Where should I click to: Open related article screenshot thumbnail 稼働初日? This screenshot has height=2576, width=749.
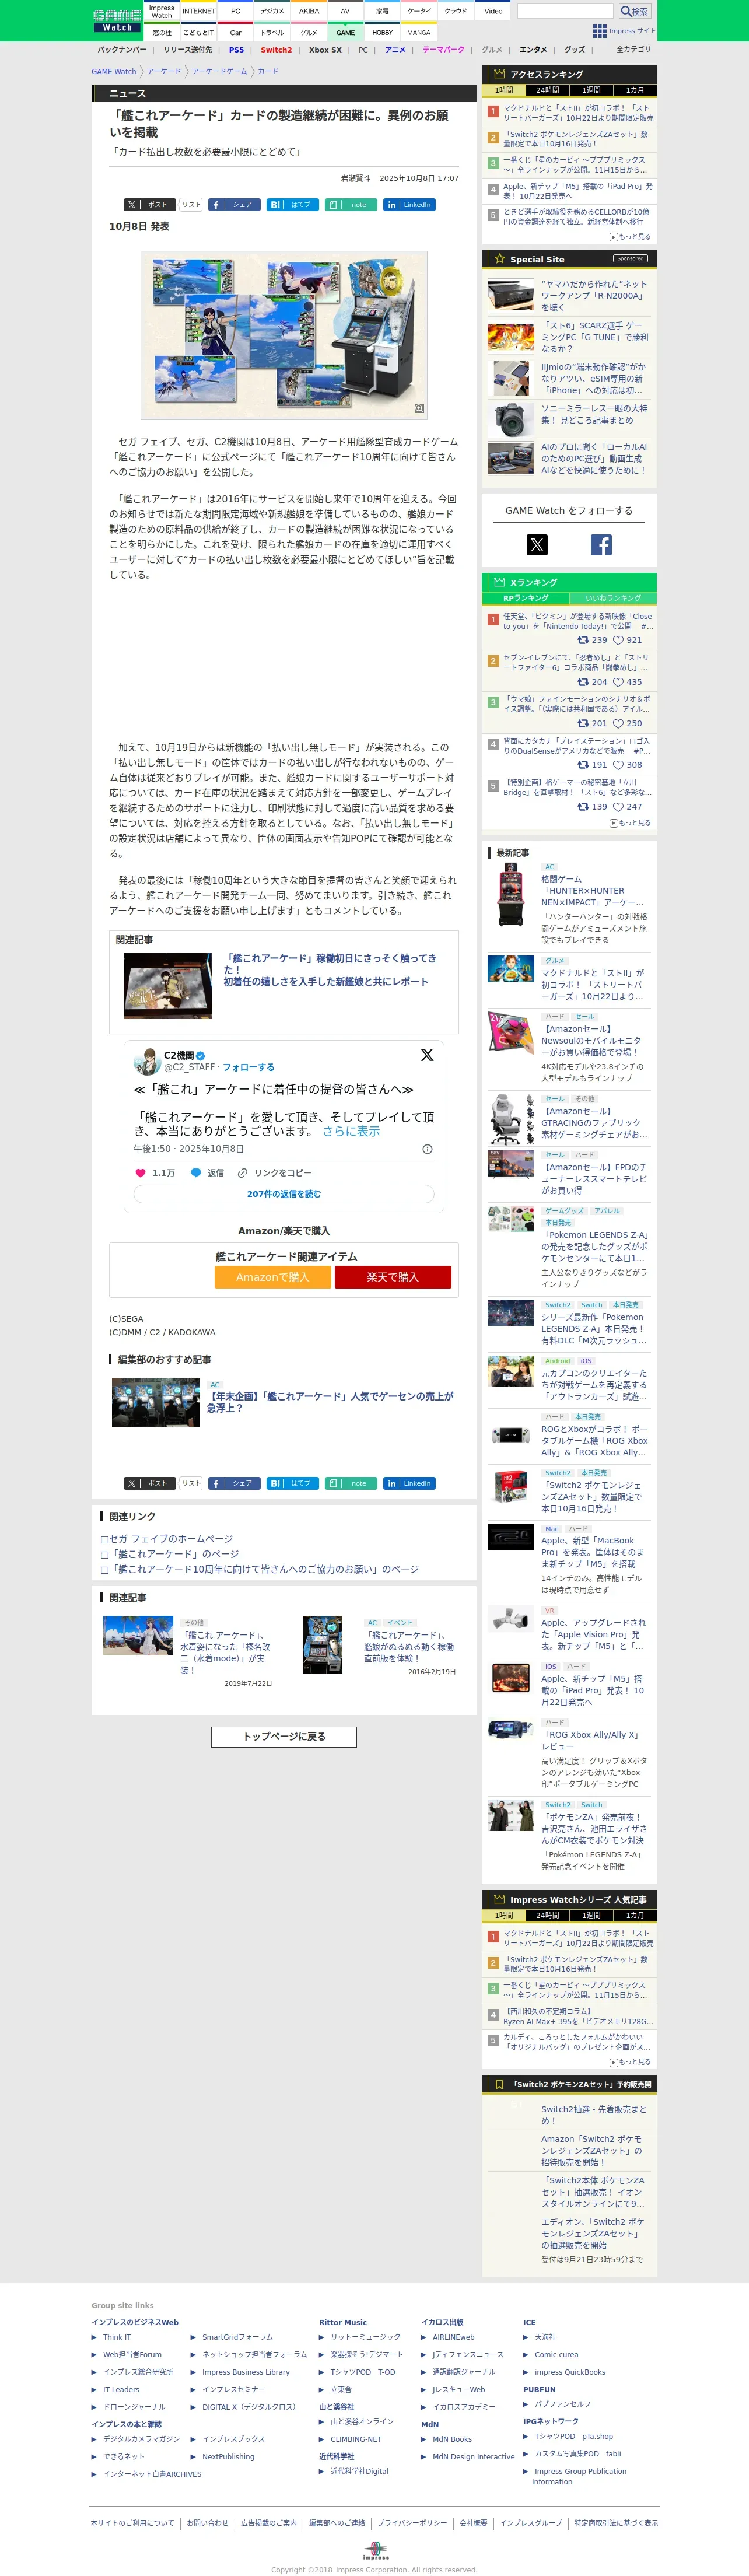tap(168, 986)
